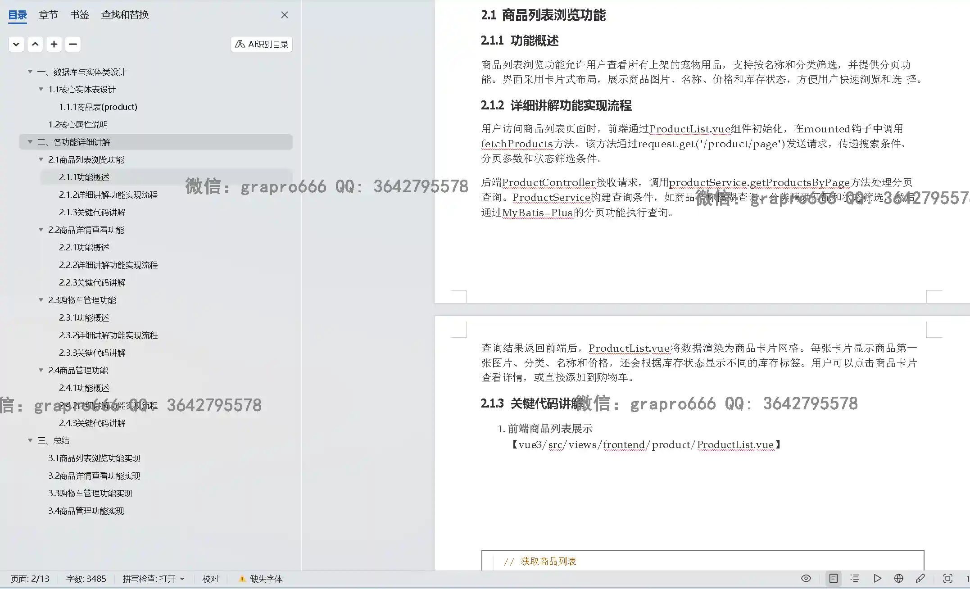
Task: Collapse the 二、各功能详细讲解 tree node
Action: pyautogui.click(x=30, y=142)
